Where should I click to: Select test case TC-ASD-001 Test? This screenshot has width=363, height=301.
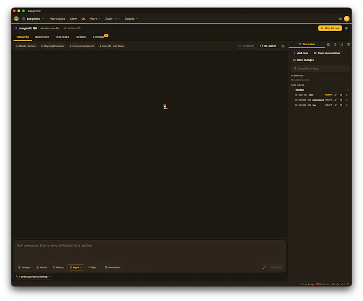point(304,95)
